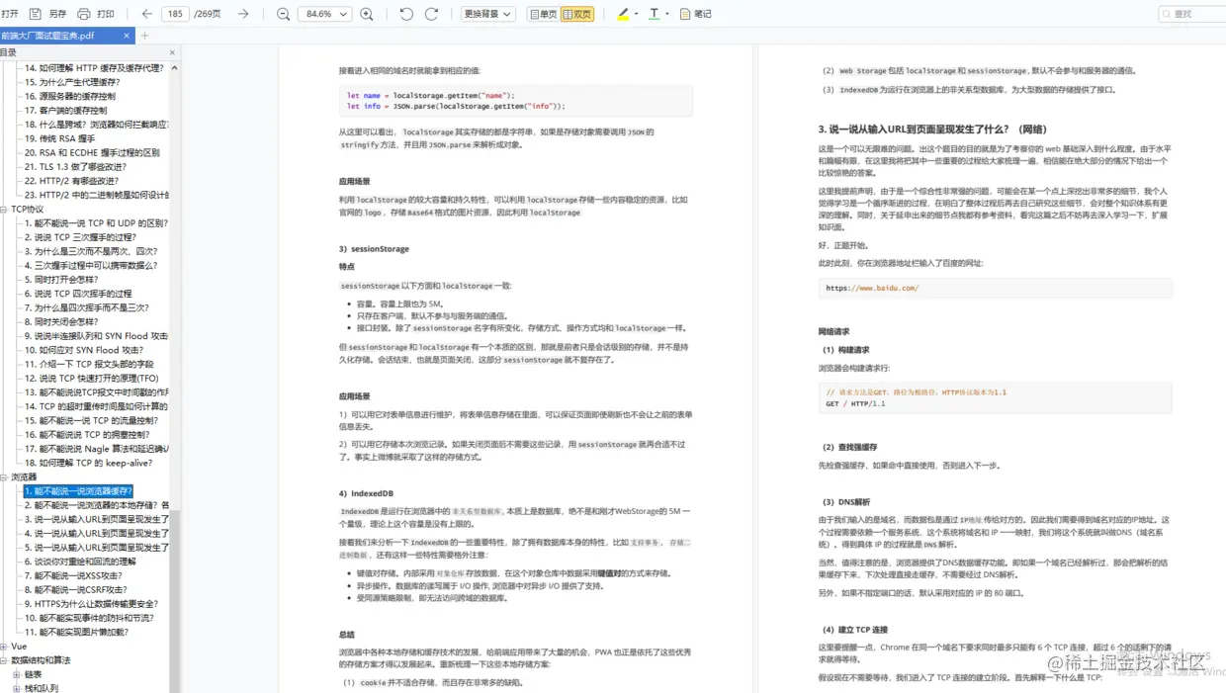Screen dimensions: 1226x693
Task: Open outline item 能不能说一说CSRF攻击
Action: 76,589
